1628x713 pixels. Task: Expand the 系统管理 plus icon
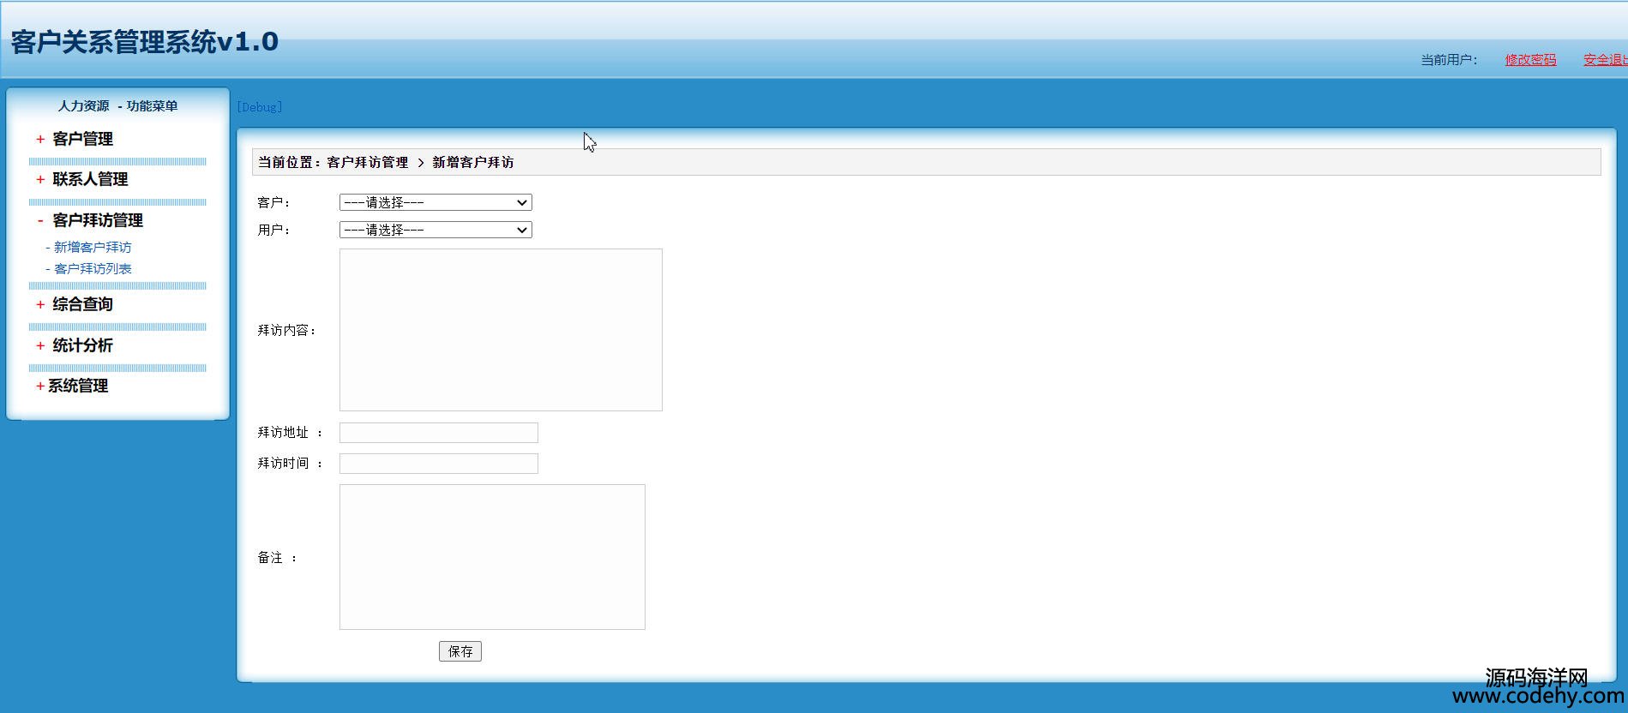pyautogui.click(x=40, y=386)
